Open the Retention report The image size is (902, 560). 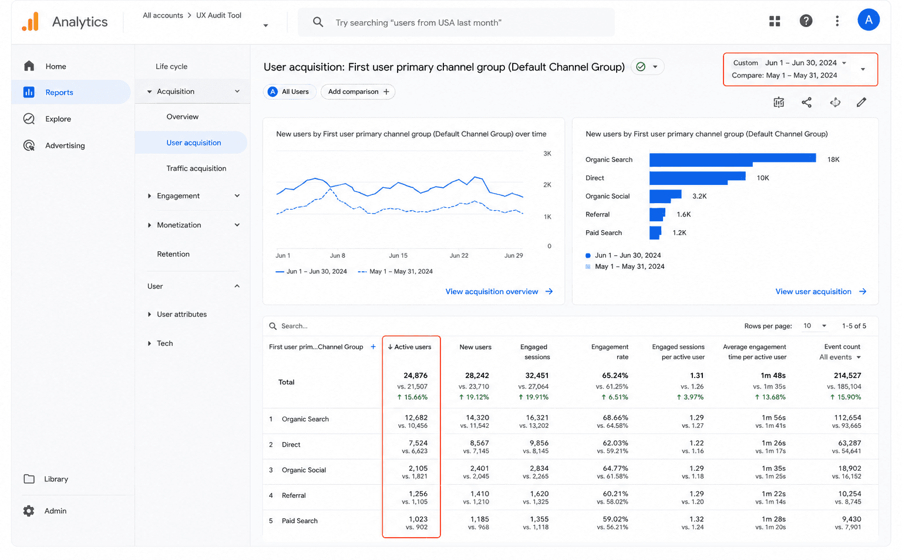(x=173, y=254)
